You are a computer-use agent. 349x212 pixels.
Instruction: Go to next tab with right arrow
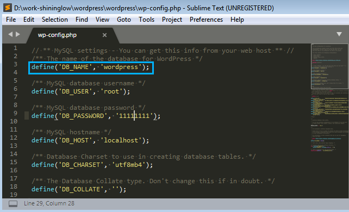coord(18,34)
